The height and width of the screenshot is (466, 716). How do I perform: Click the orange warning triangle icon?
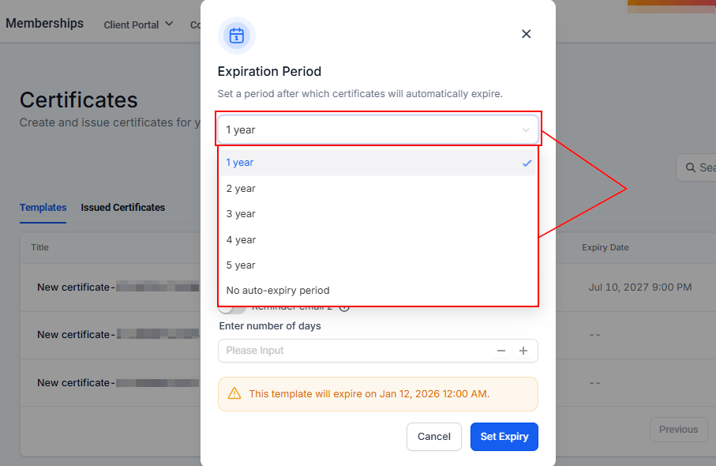pos(234,393)
